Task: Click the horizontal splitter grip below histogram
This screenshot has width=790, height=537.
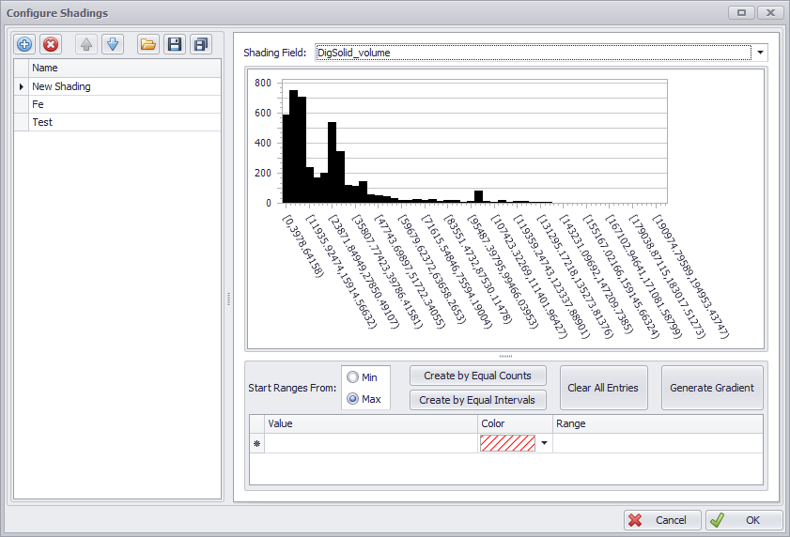Action: [x=505, y=356]
